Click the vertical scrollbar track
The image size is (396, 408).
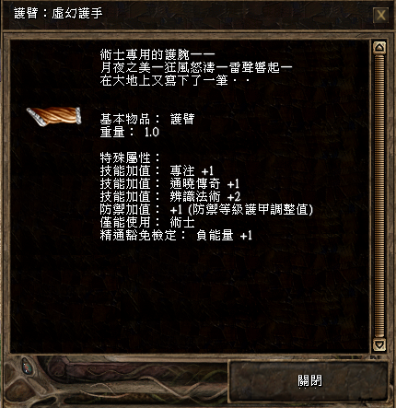(379, 196)
